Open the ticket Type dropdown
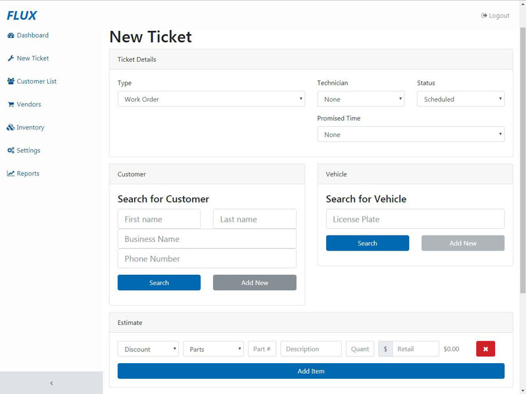Screen dimensions: 526x394 (x=210, y=99)
